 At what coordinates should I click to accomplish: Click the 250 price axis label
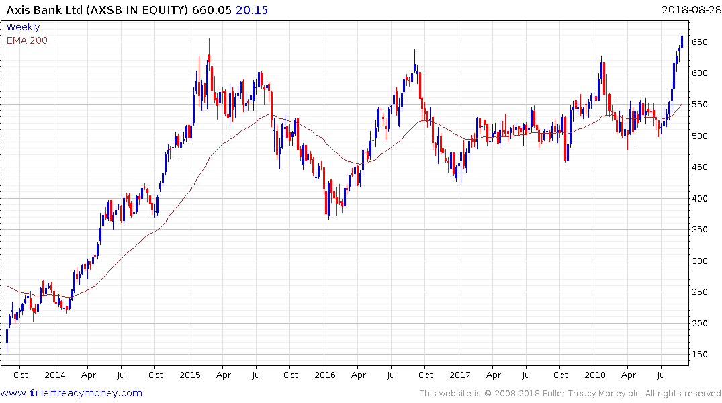tap(699, 292)
